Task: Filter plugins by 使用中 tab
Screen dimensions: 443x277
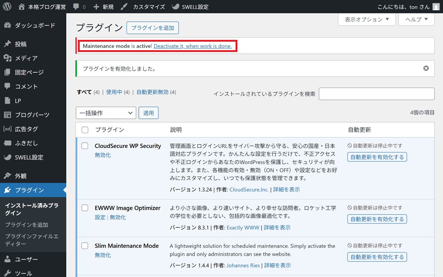Action: [x=114, y=92]
